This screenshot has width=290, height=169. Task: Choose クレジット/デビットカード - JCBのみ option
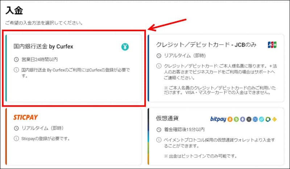pyautogui.click(x=206, y=45)
